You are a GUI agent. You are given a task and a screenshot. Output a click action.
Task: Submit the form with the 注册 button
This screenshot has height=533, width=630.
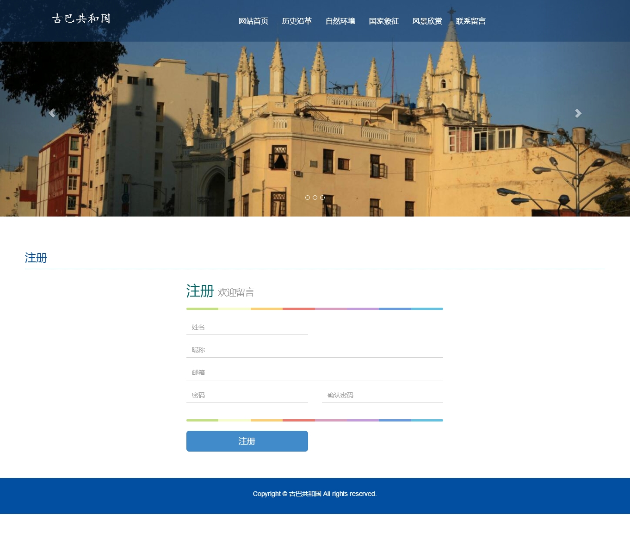(x=247, y=441)
